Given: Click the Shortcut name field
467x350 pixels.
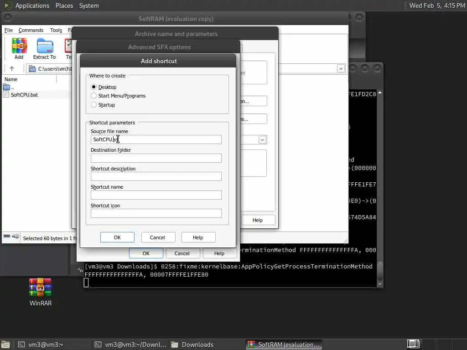Looking at the screenshot, I should coord(156,195).
